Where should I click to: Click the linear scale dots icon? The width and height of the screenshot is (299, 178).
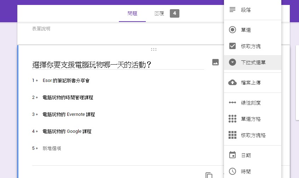click(x=232, y=102)
